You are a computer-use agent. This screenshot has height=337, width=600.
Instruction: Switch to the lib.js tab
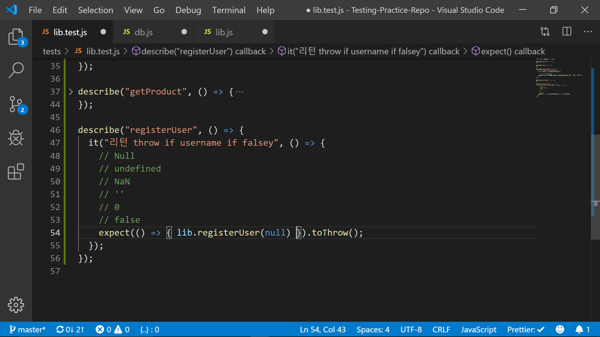224,32
